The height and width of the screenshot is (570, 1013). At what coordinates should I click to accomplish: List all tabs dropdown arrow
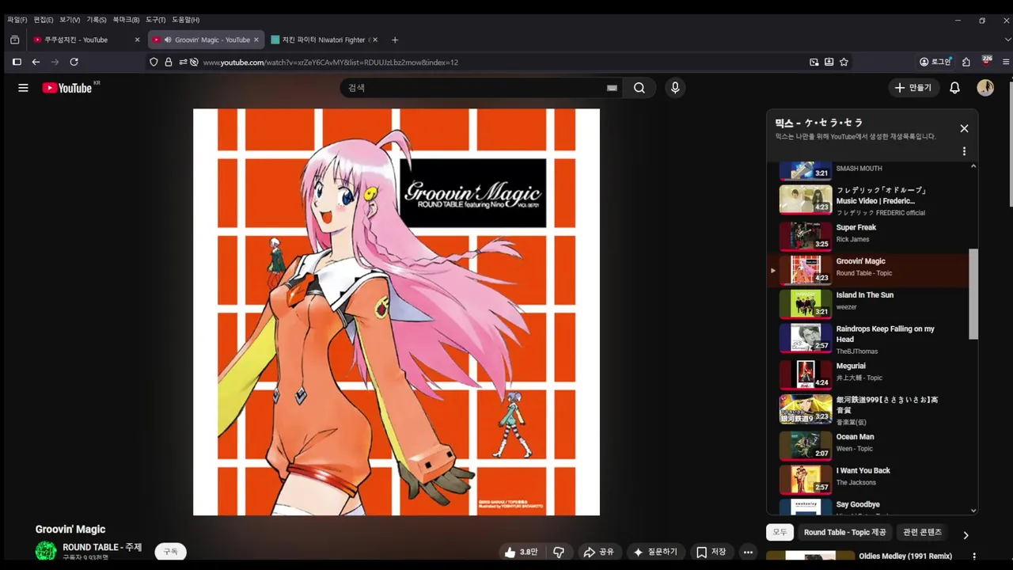coord(1007,40)
